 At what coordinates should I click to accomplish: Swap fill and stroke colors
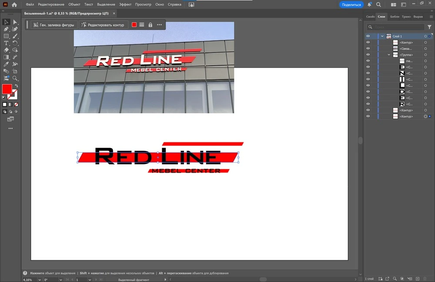16,86
